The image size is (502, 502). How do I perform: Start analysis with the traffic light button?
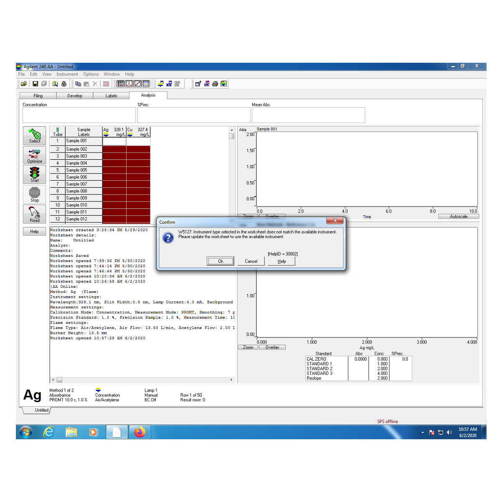click(35, 174)
